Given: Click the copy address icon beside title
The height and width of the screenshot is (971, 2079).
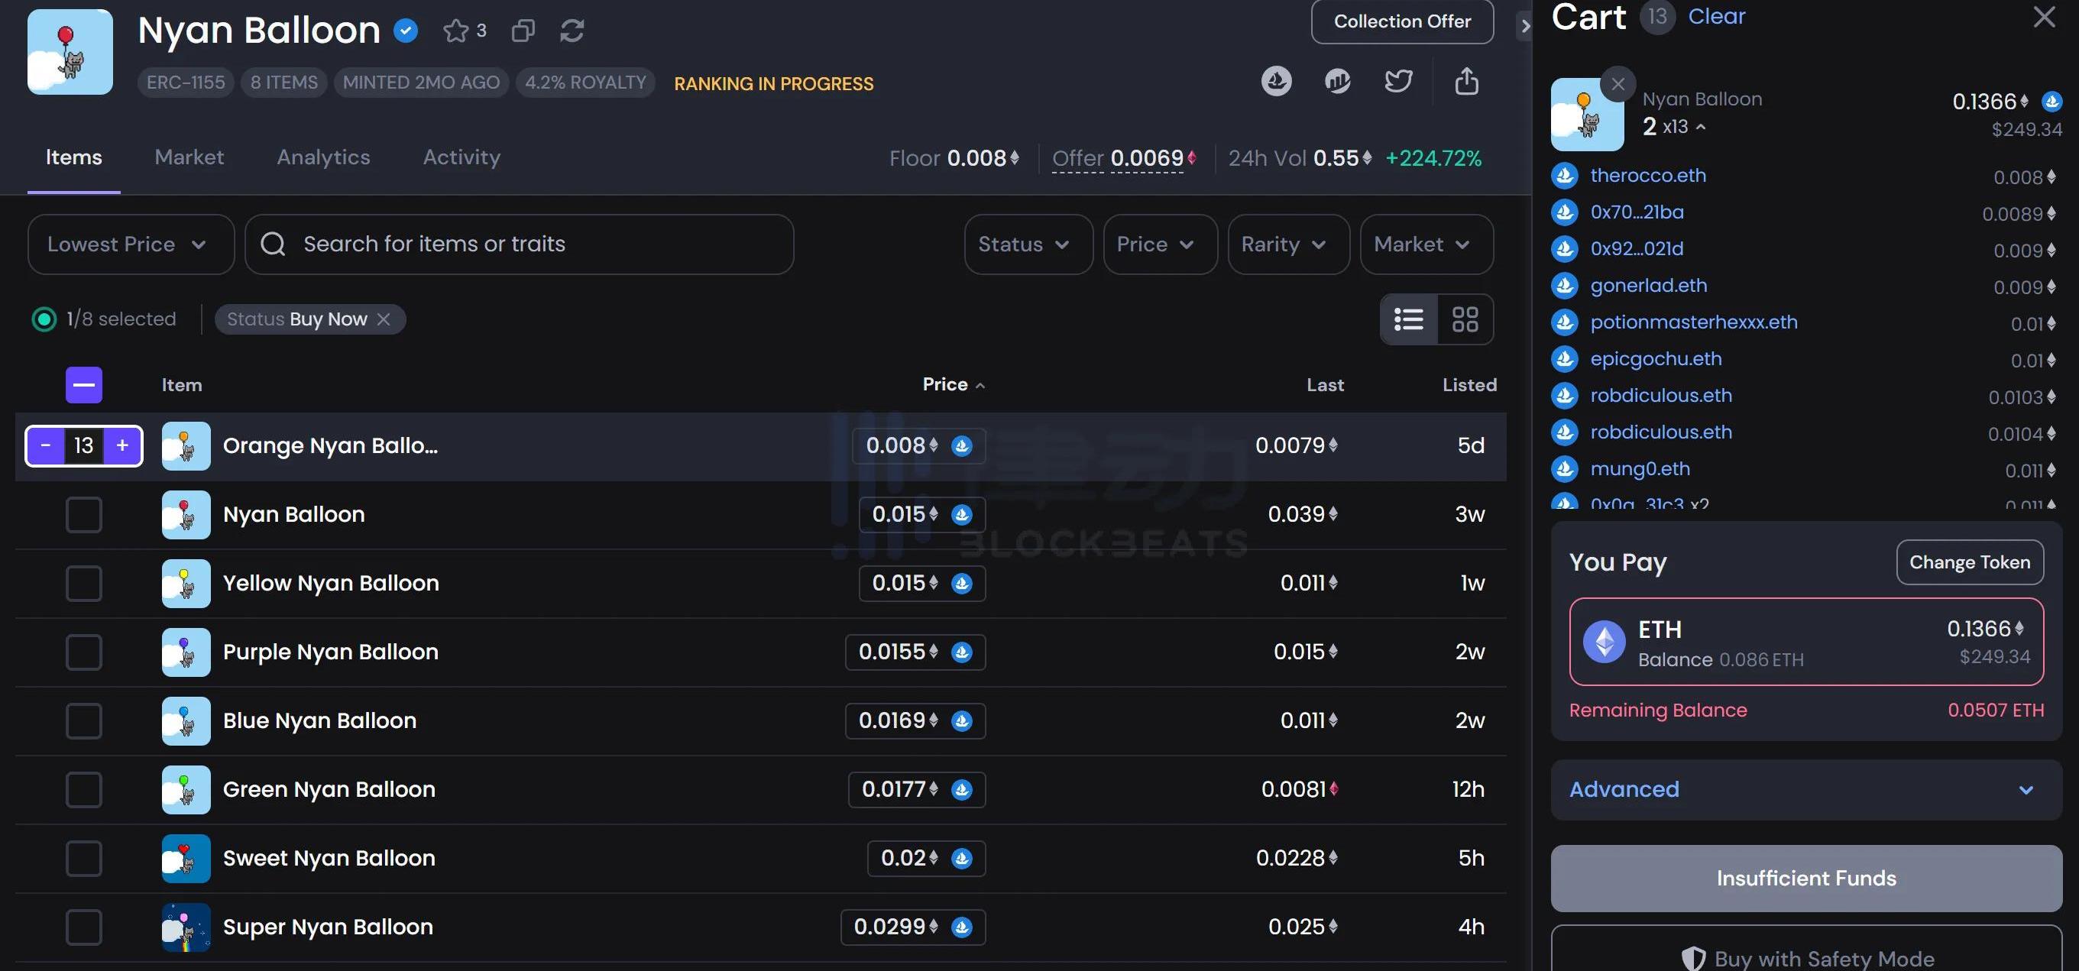Looking at the screenshot, I should 523,31.
